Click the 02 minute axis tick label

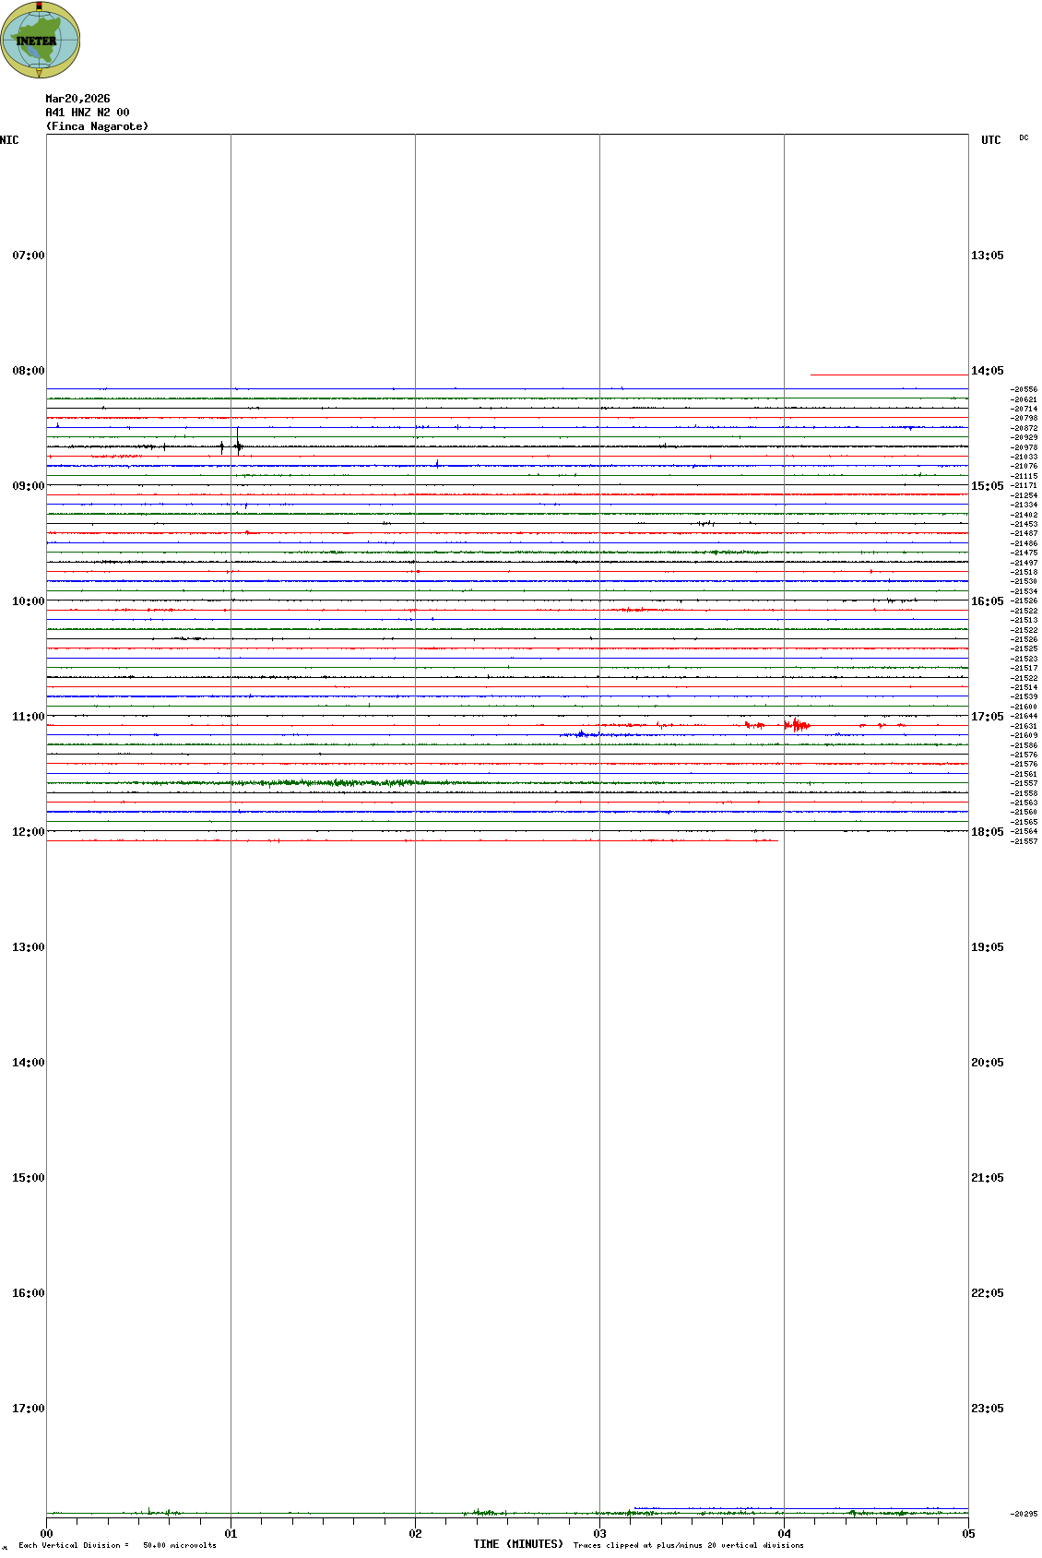(415, 1534)
